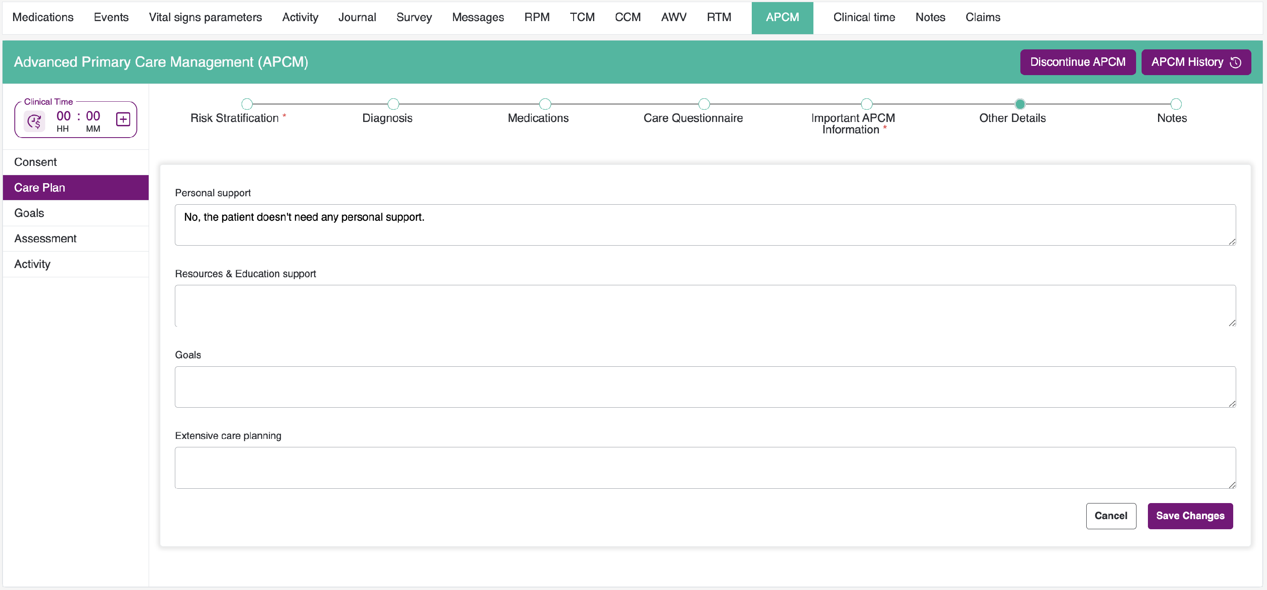This screenshot has height=590, width=1267.
Task: Open Assessment in the left sidebar
Action: point(45,238)
